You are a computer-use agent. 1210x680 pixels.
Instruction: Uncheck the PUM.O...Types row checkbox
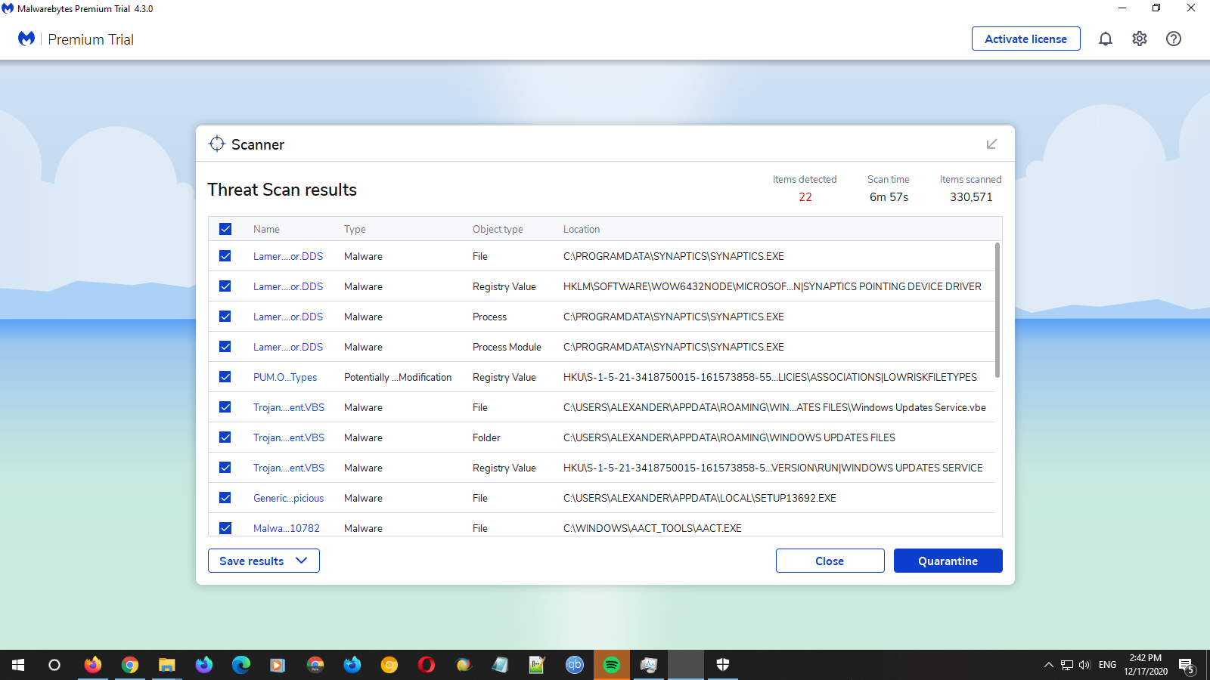click(x=225, y=377)
